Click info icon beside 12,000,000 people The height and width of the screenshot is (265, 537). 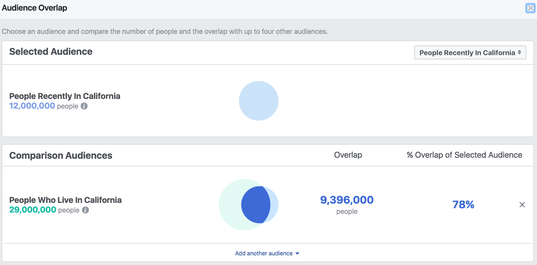[x=84, y=106]
